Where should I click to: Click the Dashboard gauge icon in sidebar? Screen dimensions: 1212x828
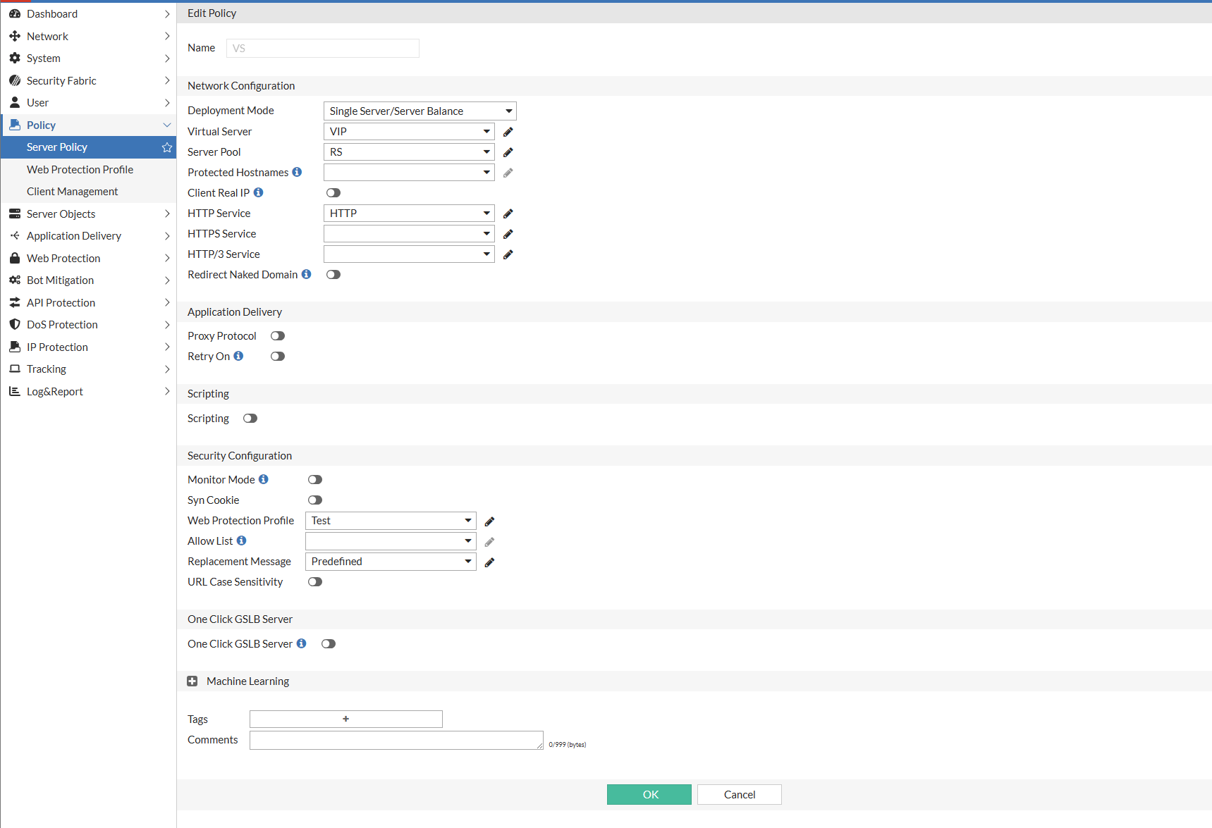coord(15,14)
